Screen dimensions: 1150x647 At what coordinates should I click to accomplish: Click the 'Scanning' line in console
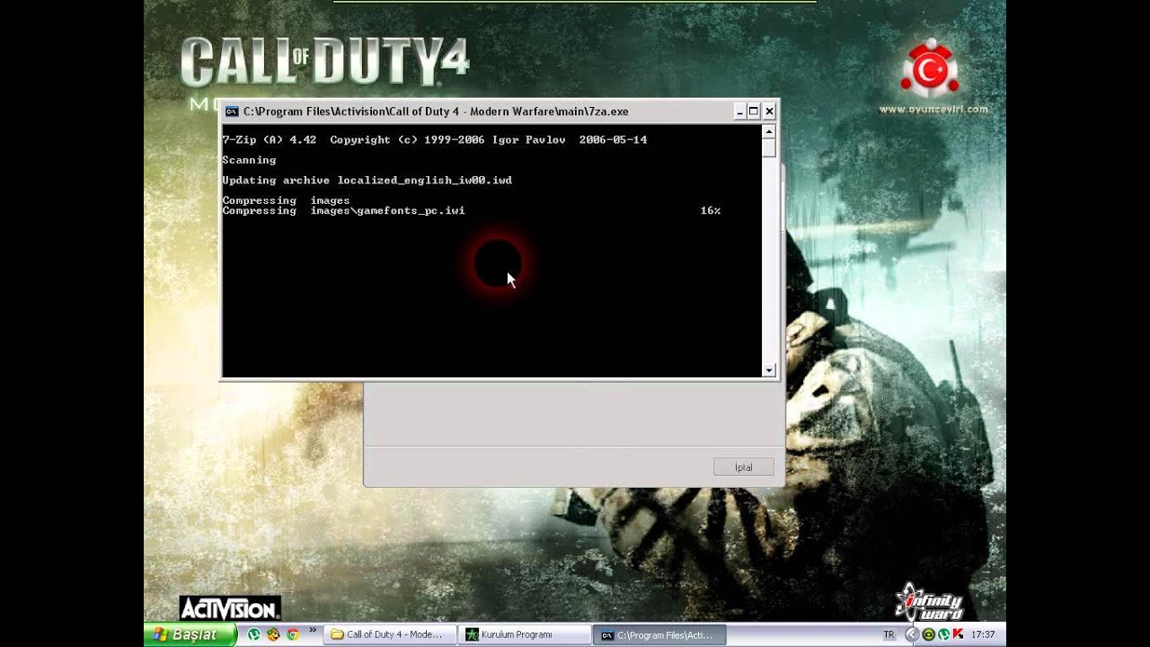click(x=249, y=160)
